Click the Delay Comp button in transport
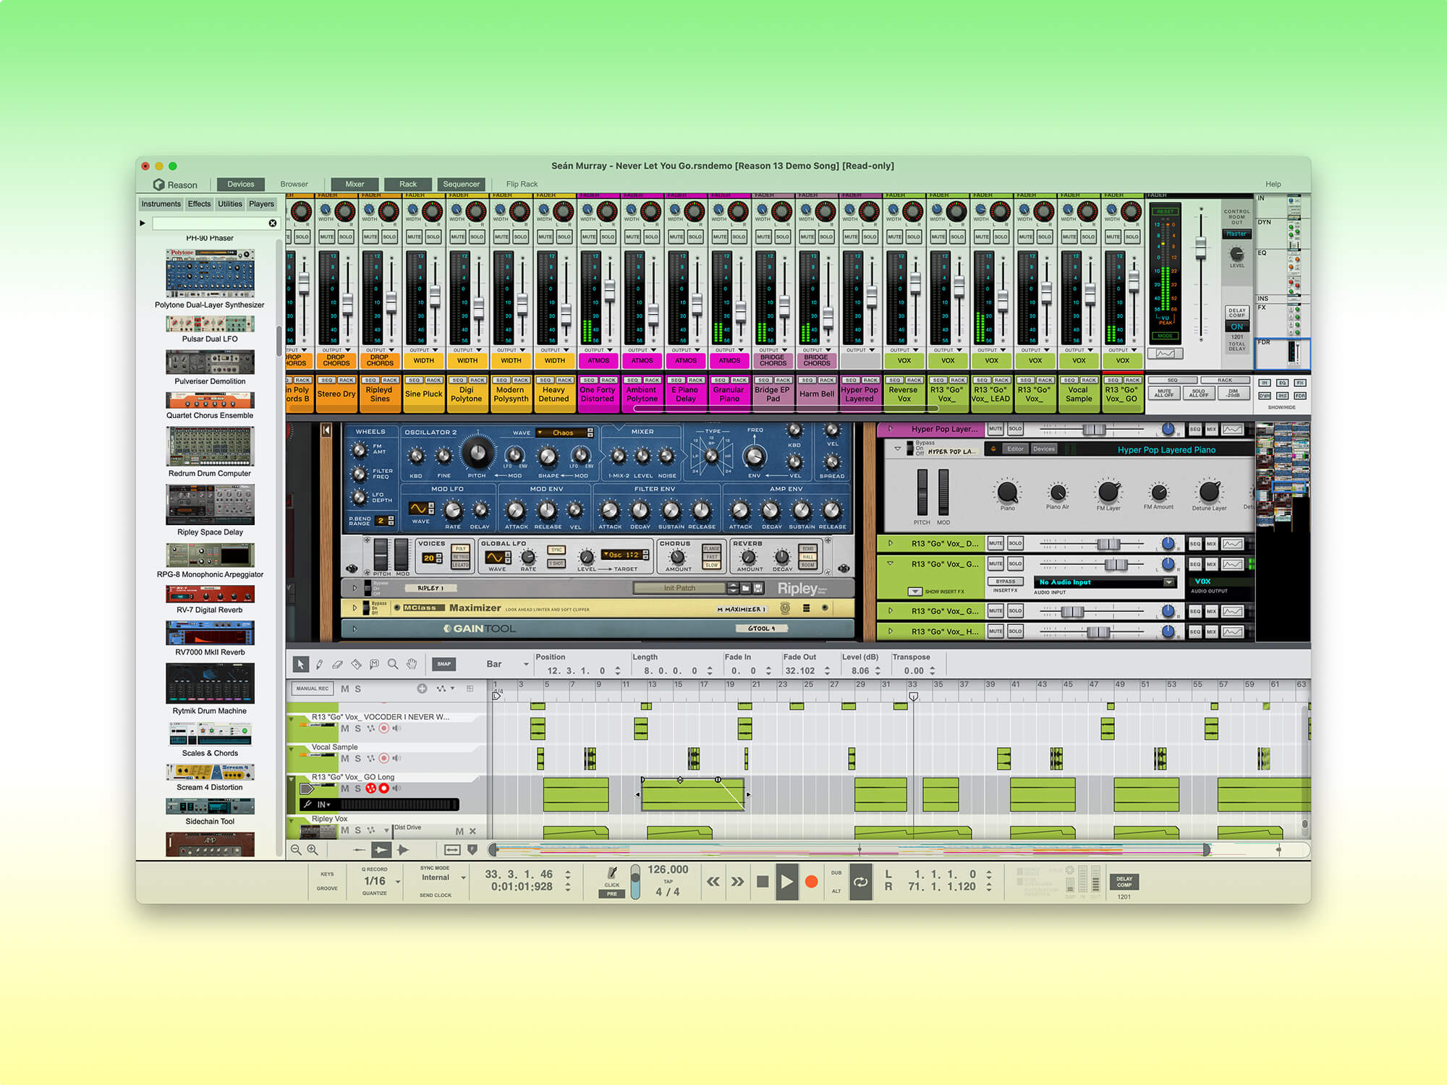Screen dimensions: 1447x1085 (x=1124, y=882)
